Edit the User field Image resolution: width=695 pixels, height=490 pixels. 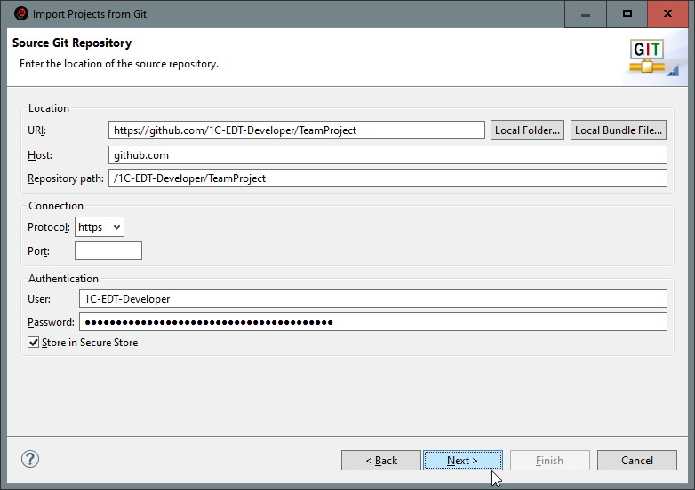tap(372, 299)
